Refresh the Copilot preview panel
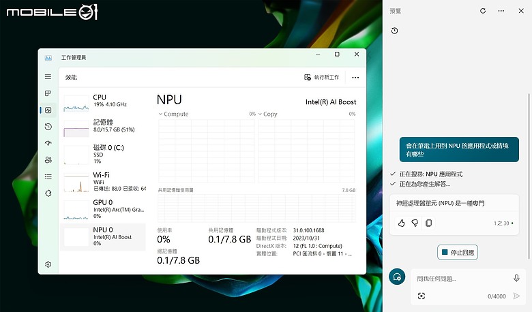Image resolution: width=532 pixels, height=312 pixels. click(x=483, y=11)
